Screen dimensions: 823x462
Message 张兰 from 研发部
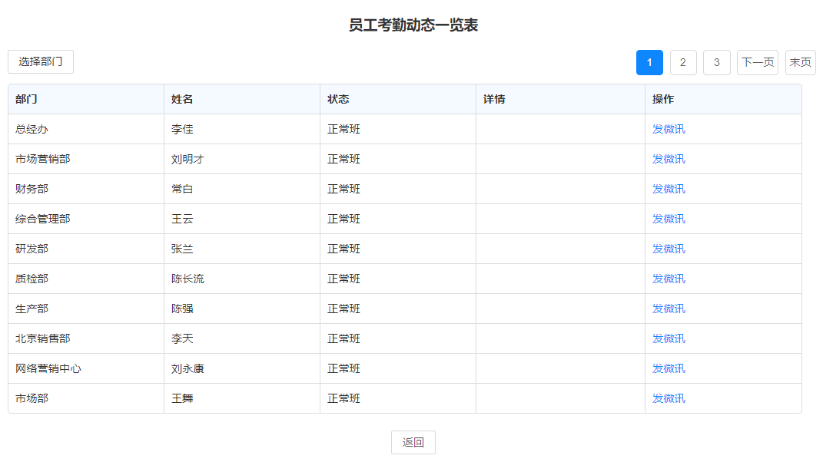669,249
